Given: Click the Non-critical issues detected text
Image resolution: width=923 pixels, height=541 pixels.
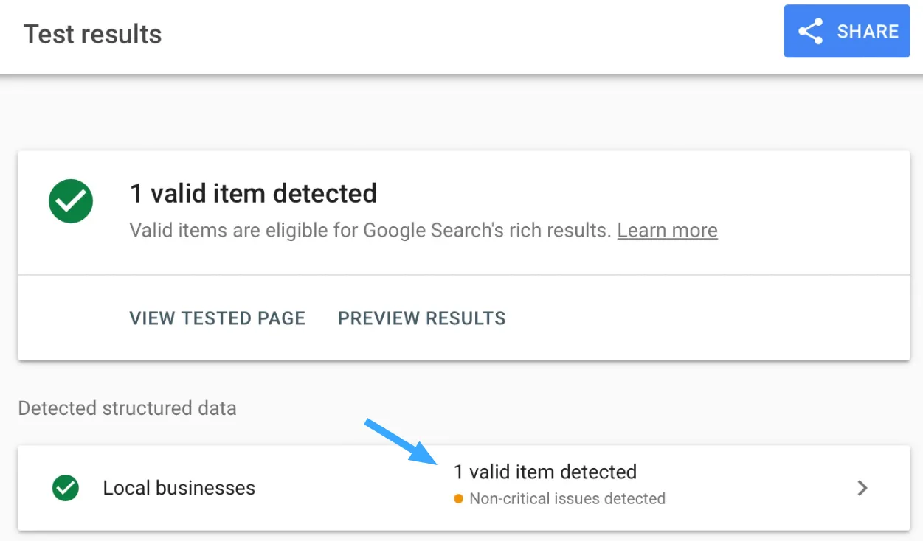Looking at the screenshot, I should point(567,499).
